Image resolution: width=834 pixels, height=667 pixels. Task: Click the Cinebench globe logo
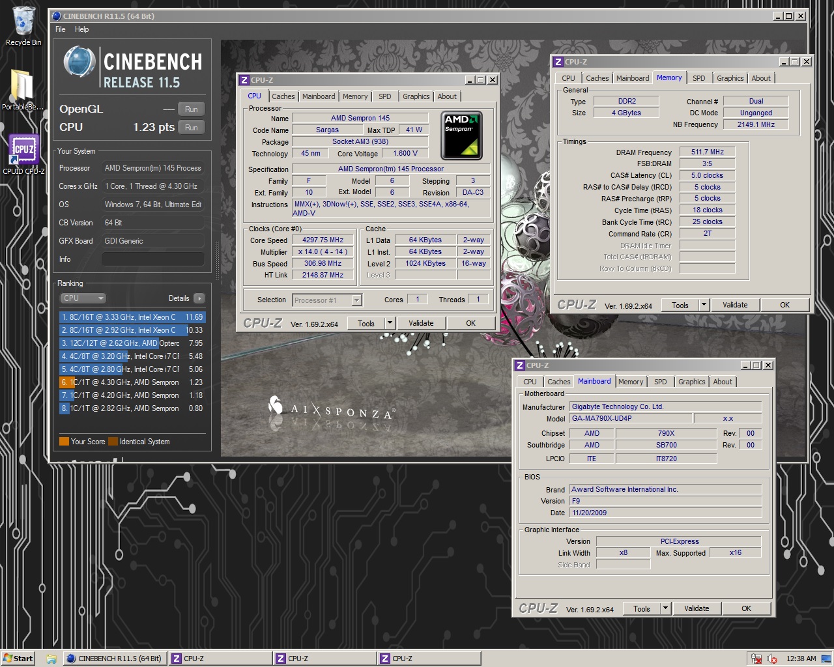click(x=79, y=63)
